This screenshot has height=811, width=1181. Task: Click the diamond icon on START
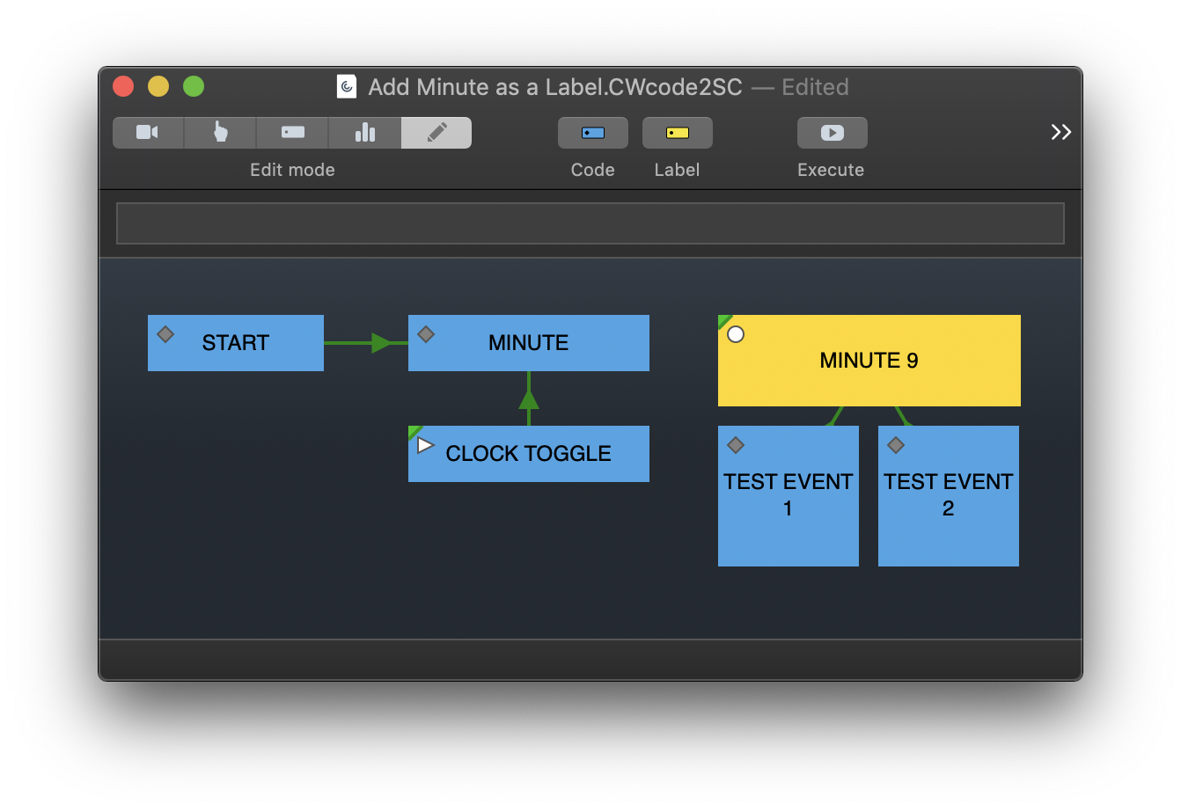tap(165, 334)
